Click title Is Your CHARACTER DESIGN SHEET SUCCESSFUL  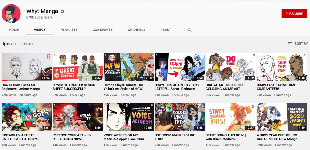click(74, 87)
